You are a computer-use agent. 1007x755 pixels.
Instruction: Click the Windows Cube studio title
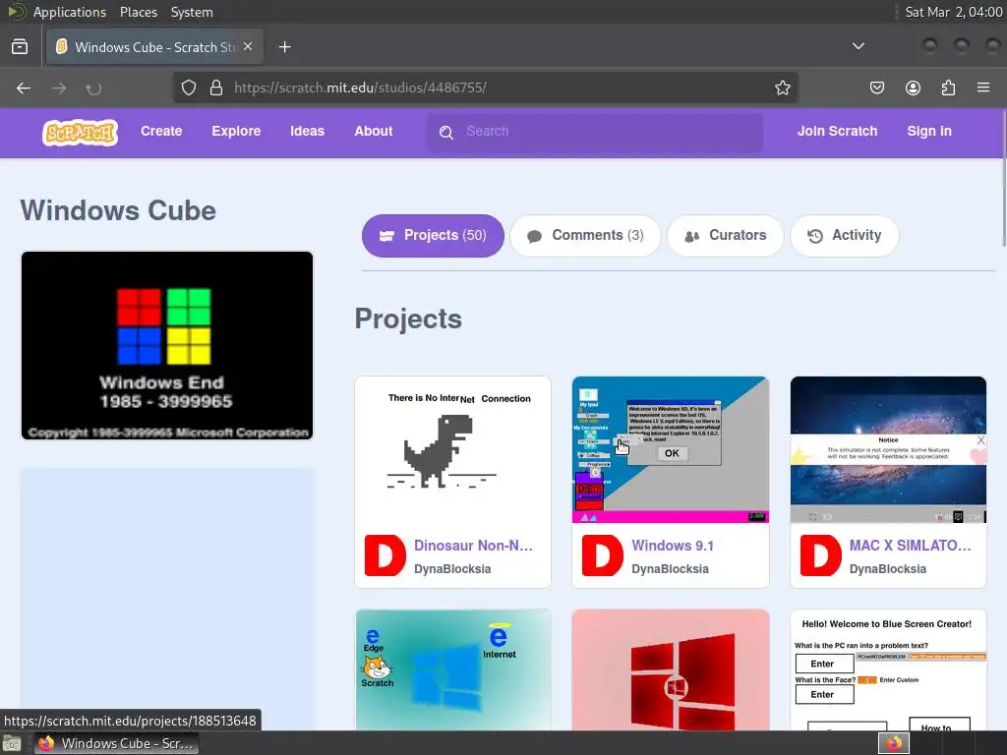tap(118, 210)
